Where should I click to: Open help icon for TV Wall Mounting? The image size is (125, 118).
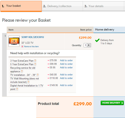(28, 82)
